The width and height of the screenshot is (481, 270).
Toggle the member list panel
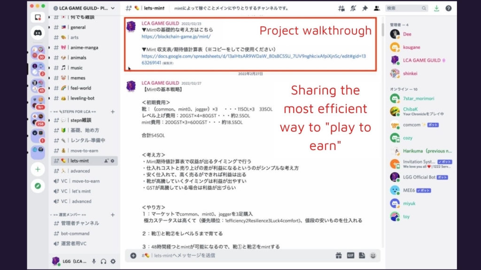pyautogui.click(x=377, y=8)
